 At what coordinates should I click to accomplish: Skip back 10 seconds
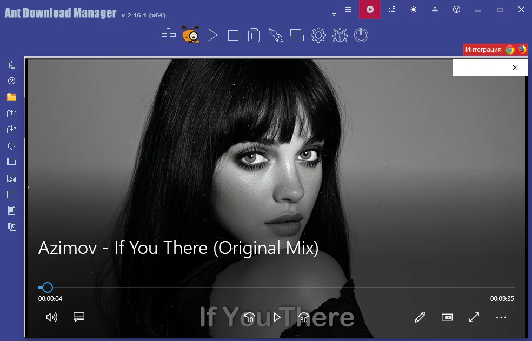click(x=249, y=318)
